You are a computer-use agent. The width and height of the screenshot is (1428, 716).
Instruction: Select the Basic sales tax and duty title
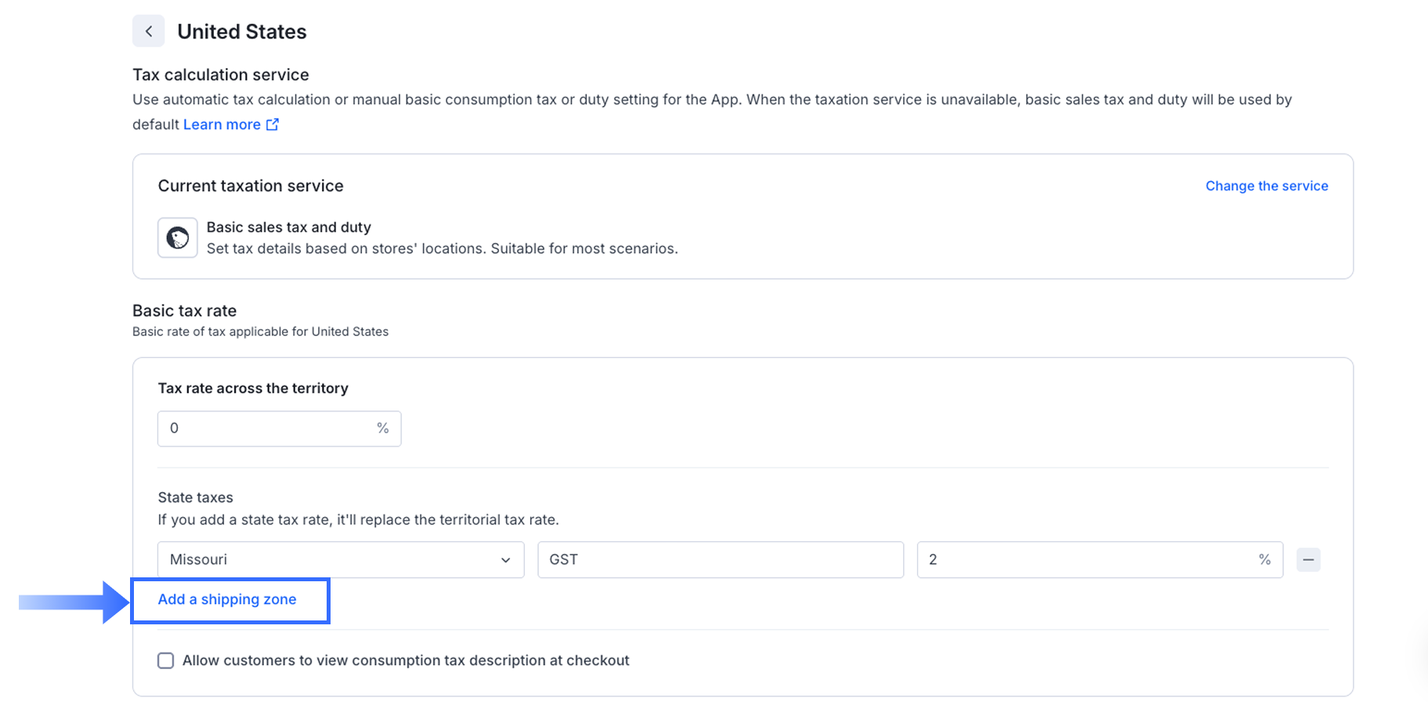pyautogui.click(x=288, y=227)
